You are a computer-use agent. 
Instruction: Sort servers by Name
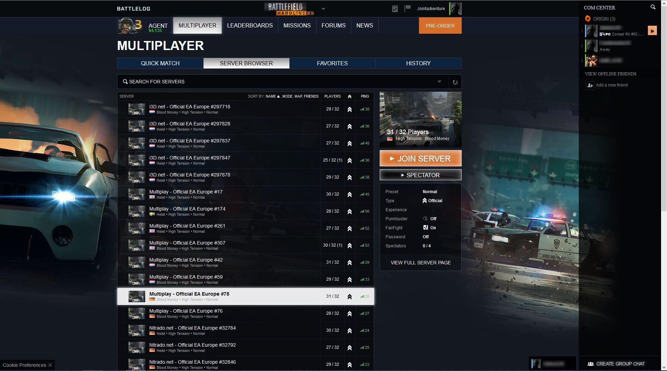coord(273,97)
